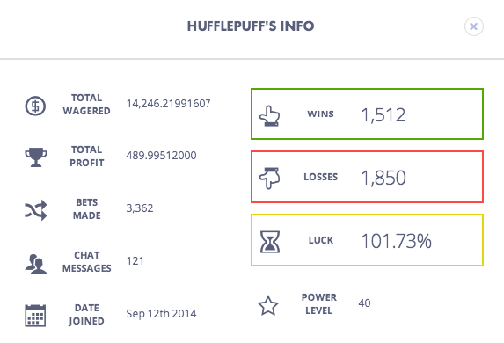The image size is (504, 343).
Task: Click the Hufflepuff's Info title heading
Action: click(251, 26)
